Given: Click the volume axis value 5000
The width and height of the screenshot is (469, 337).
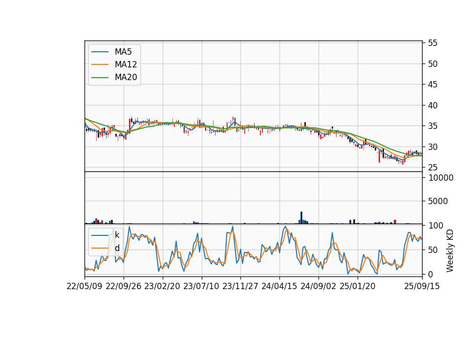Looking at the screenshot, I should (x=438, y=201).
